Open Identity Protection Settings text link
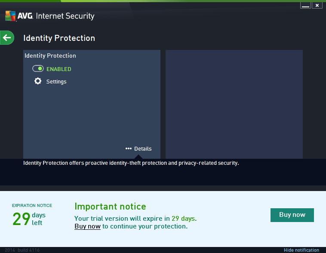This screenshot has width=326, height=253. (x=56, y=82)
